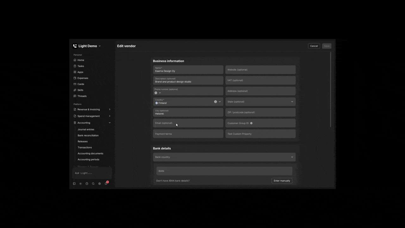This screenshot has height=228, width=405.
Task: Click Enter manually button
Action: [x=282, y=181]
